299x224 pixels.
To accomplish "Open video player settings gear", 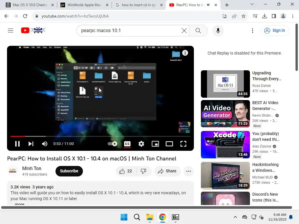I will tap(141, 144).
